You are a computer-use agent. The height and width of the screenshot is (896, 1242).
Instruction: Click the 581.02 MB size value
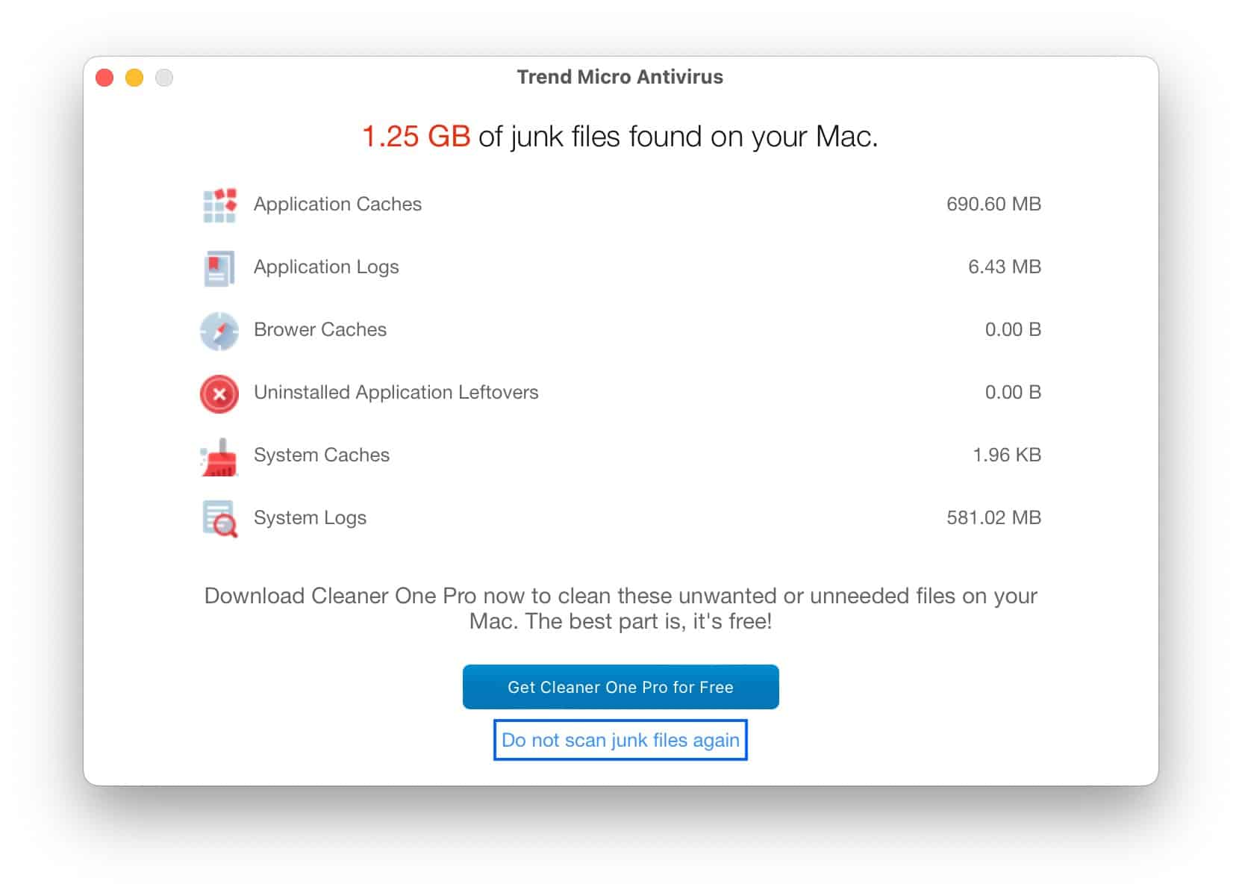[x=993, y=517]
